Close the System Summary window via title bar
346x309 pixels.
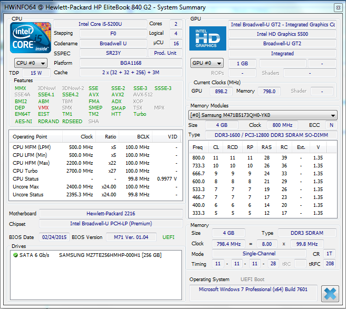coord(338,8)
